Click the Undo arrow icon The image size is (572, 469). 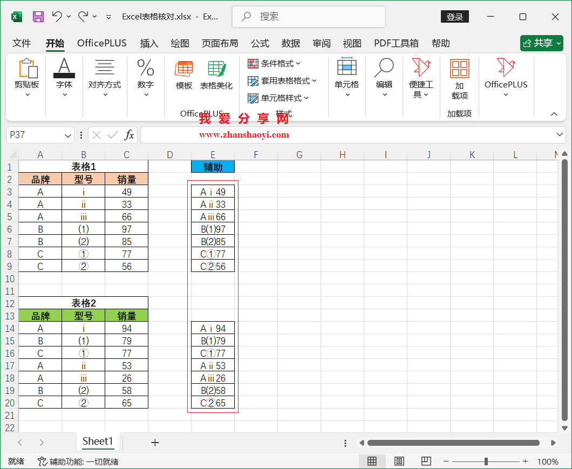tap(57, 16)
